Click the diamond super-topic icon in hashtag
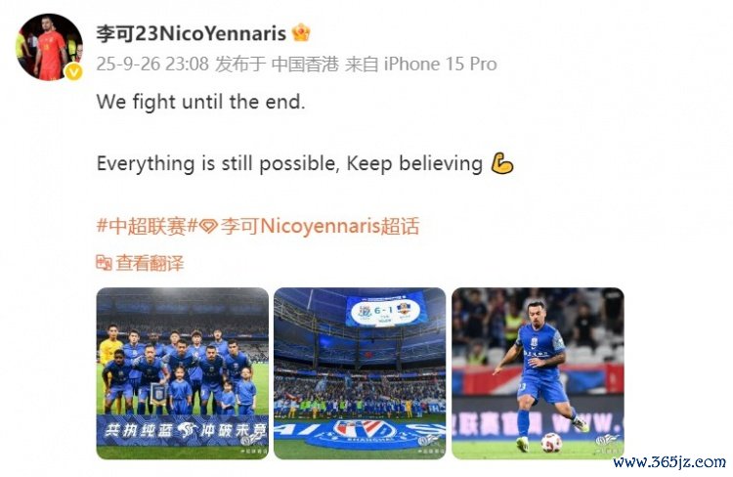The width and height of the screenshot is (733, 477). pos(208,227)
